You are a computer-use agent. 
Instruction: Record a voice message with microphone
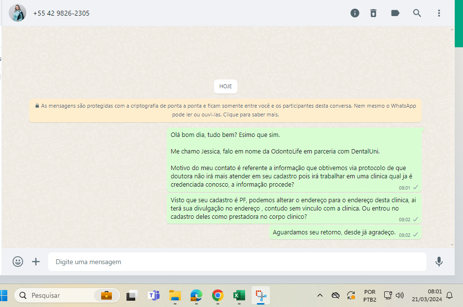tap(439, 262)
